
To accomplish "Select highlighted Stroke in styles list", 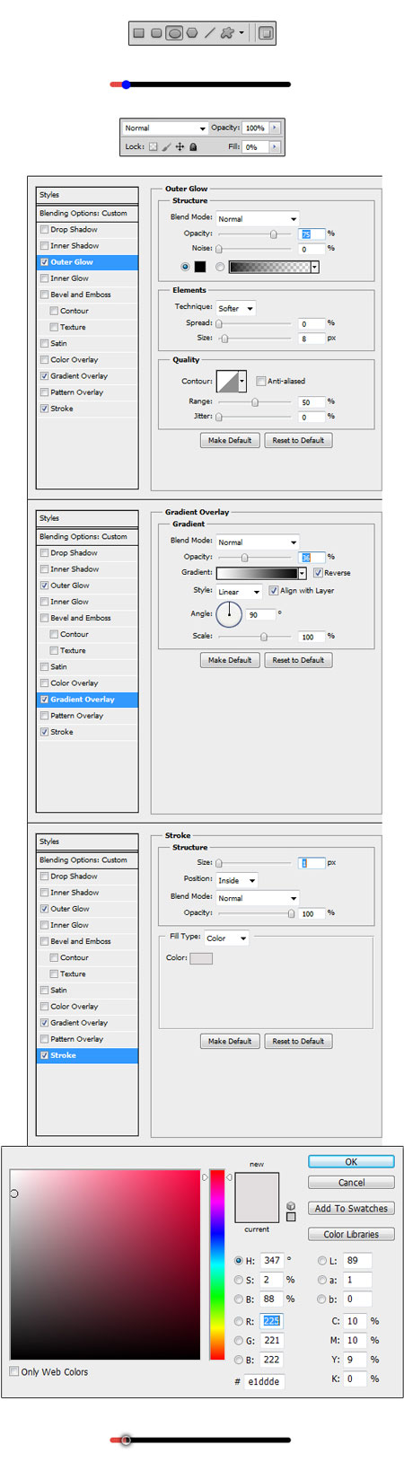I will [87, 1055].
